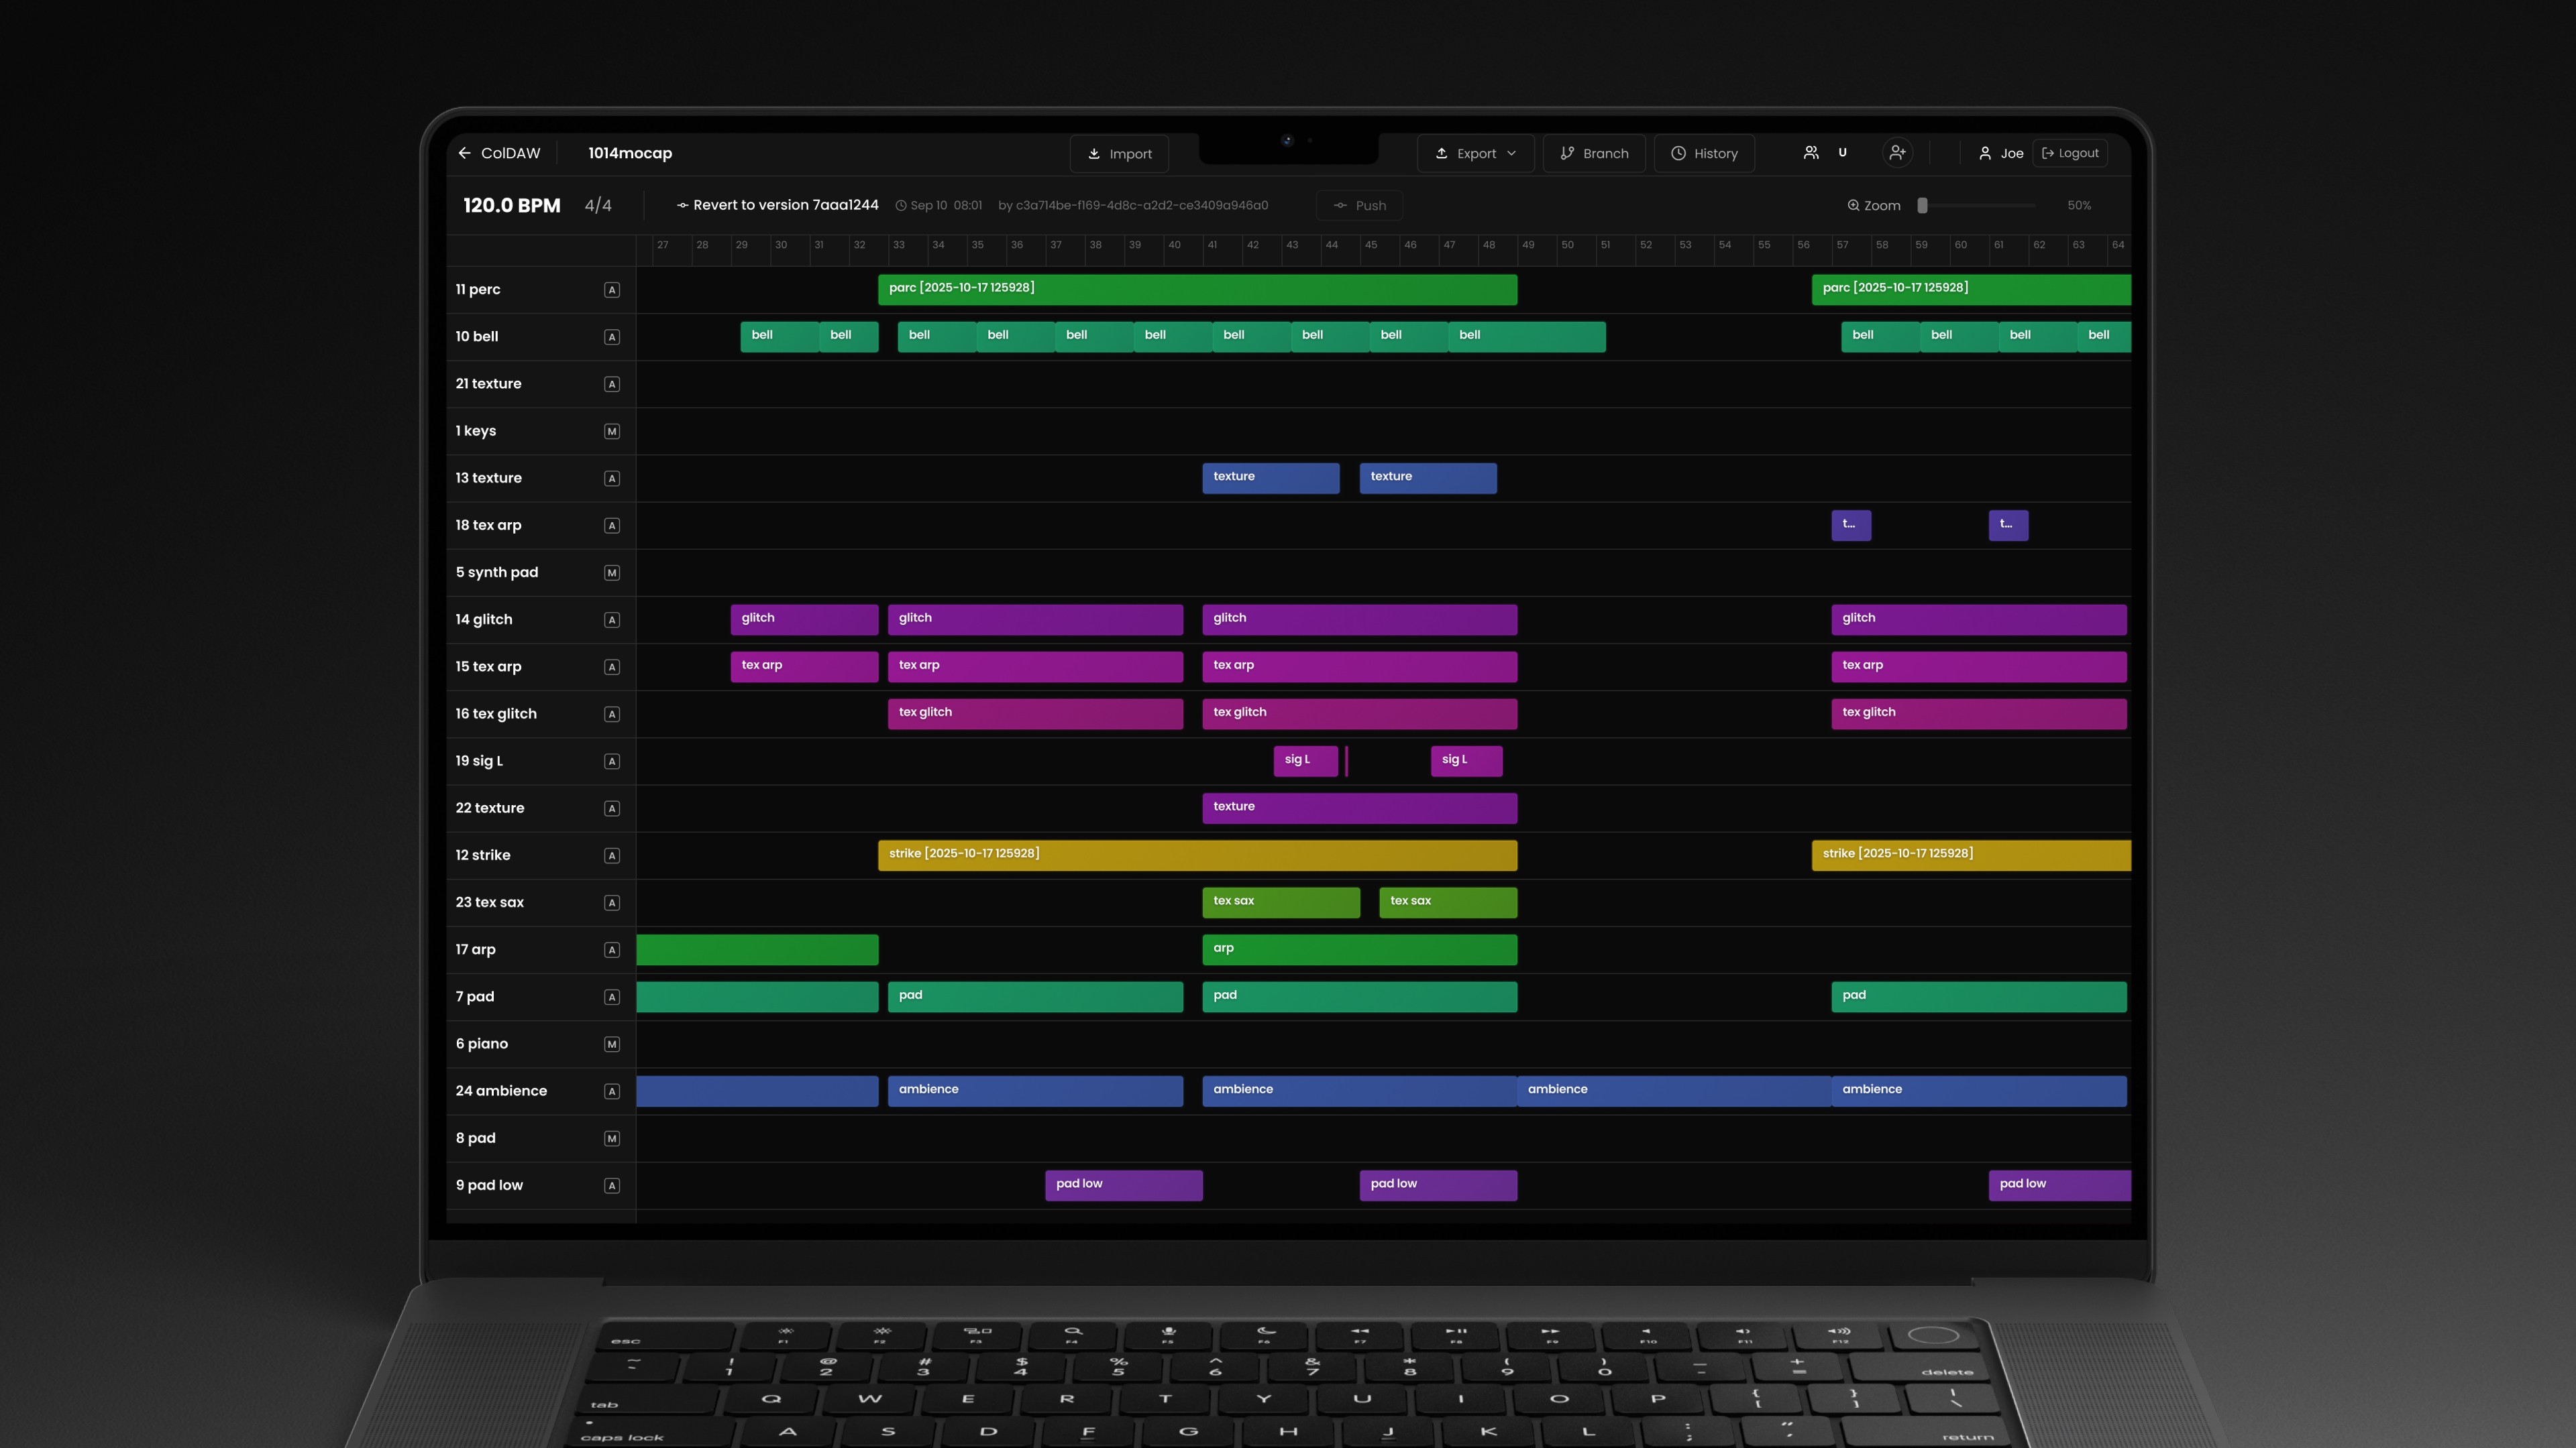Image resolution: width=2576 pixels, height=1448 pixels.
Task: Click the 'U' user avatar badge
Action: coord(1842,153)
